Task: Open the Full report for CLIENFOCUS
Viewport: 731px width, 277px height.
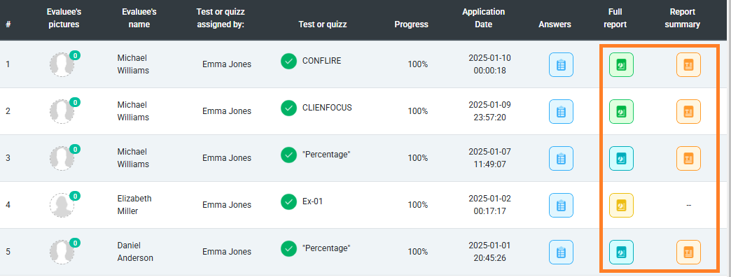Action: click(x=621, y=111)
